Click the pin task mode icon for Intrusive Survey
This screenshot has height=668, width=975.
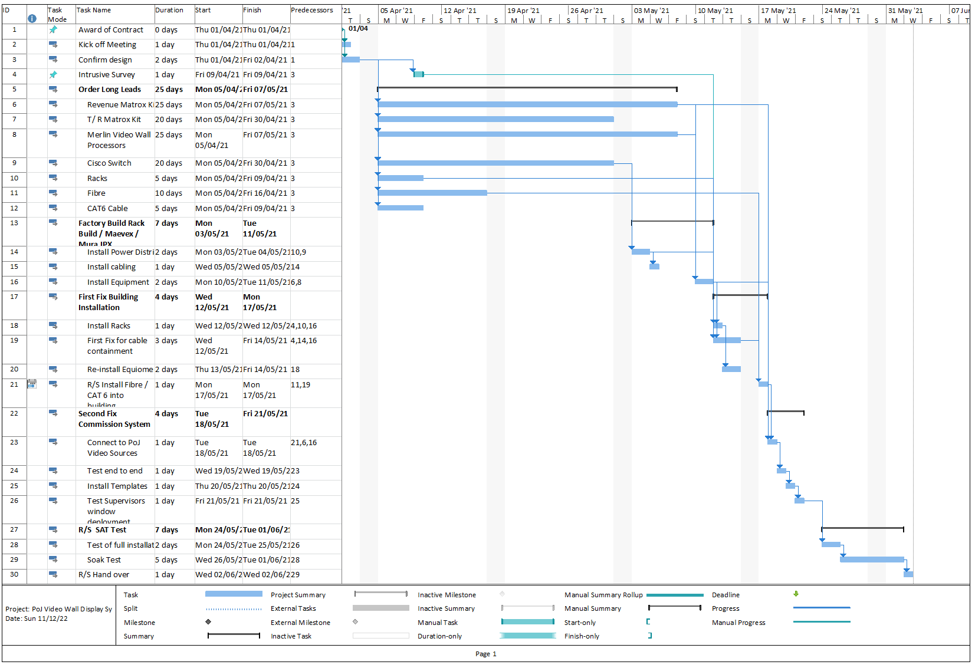point(53,74)
